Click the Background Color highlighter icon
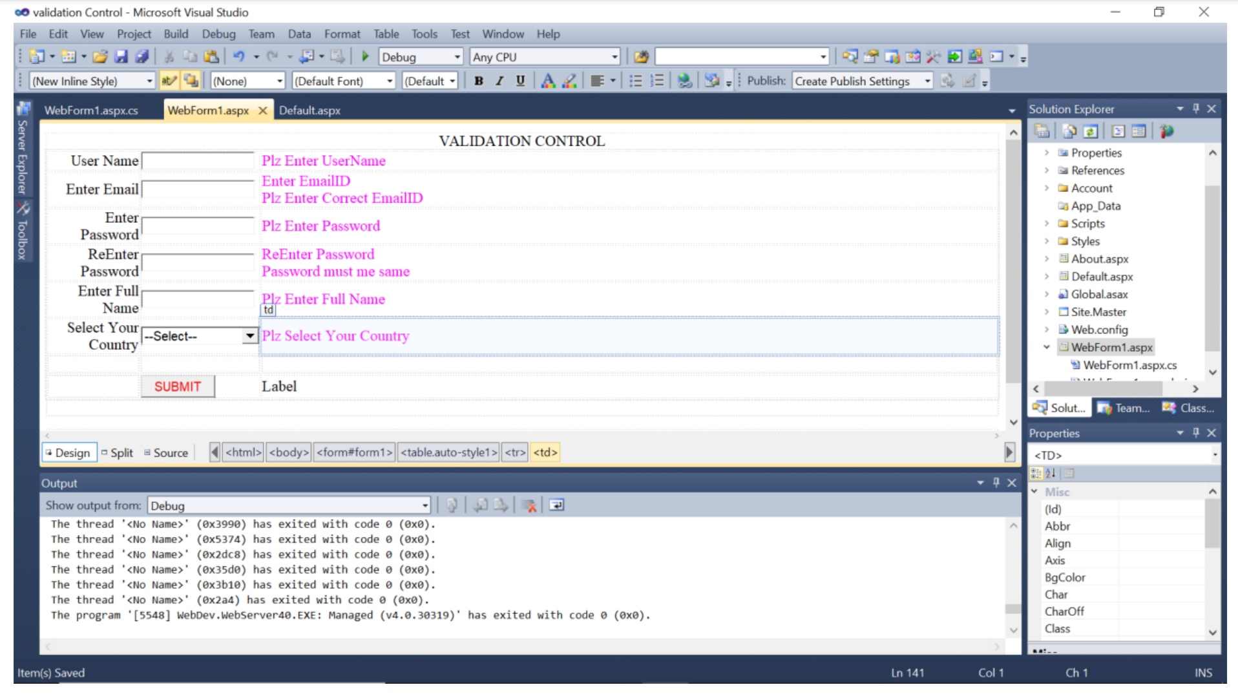This screenshot has height=698, width=1238. (x=569, y=81)
